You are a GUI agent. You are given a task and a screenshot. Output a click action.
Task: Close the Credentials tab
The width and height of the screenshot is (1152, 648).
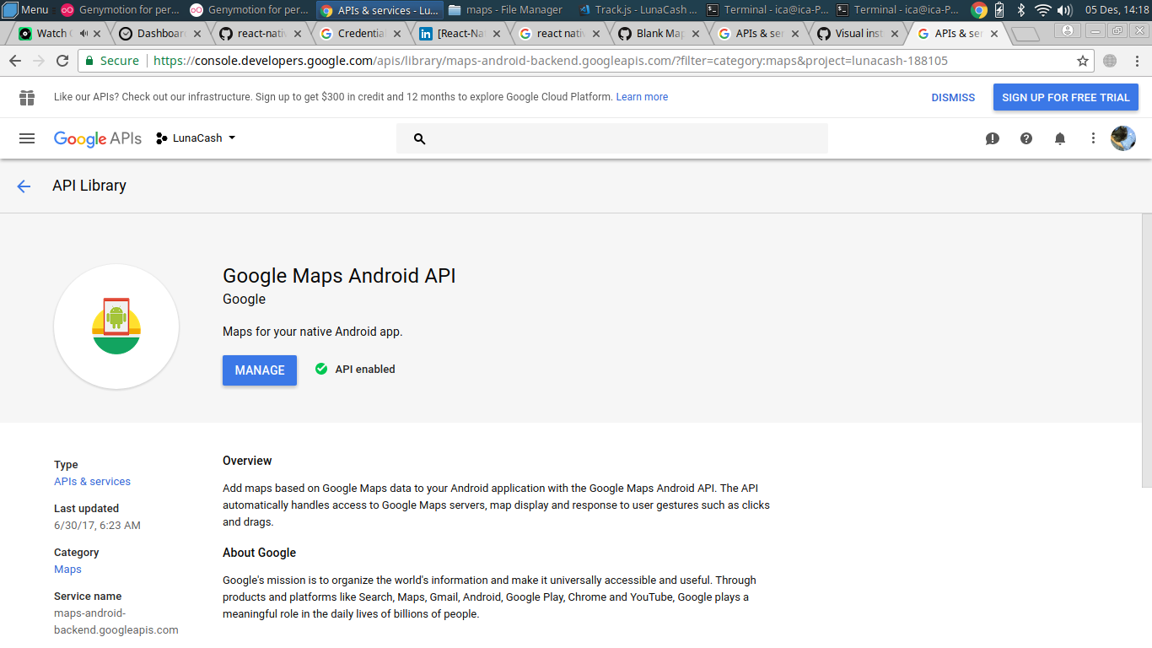click(396, 35)
